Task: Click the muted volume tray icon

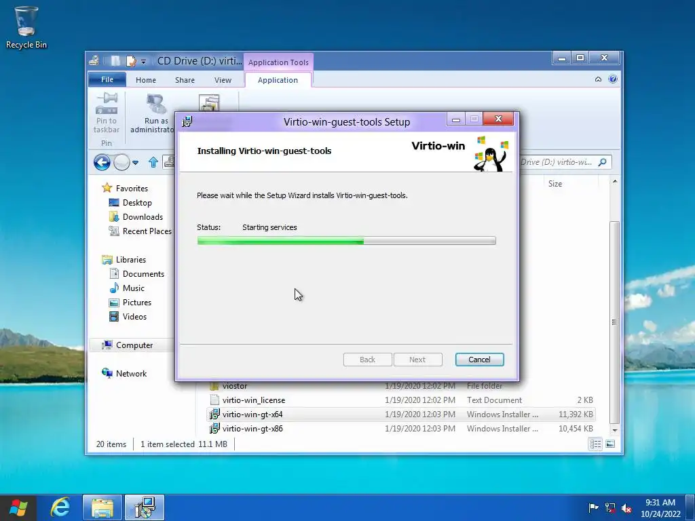Action: (626, 508)
